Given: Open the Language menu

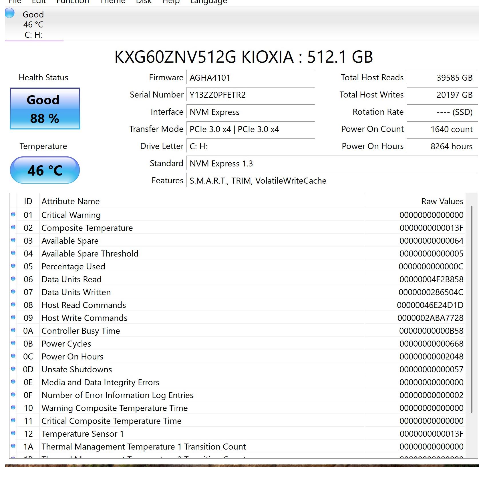Looking at the screenshot, I should click(208, 2).
